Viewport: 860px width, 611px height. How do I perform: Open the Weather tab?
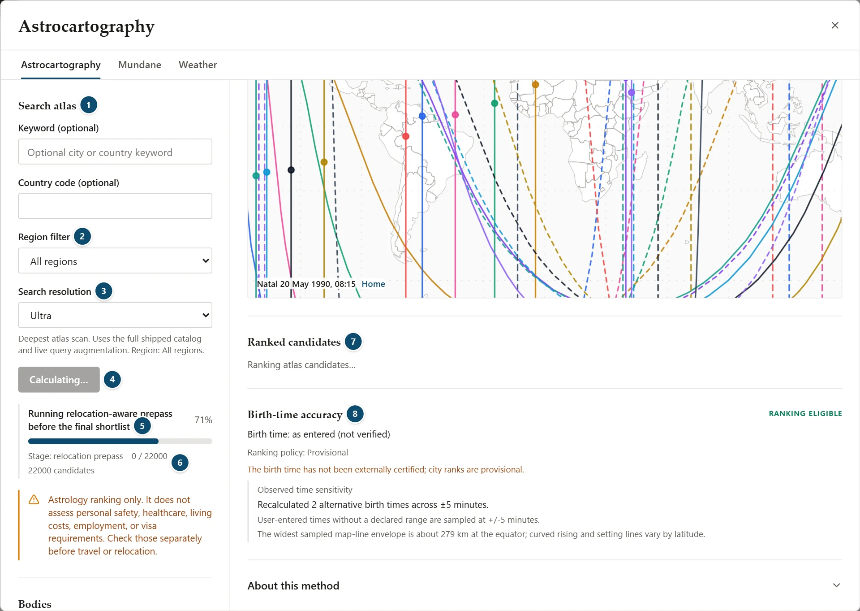click(198, 65)
